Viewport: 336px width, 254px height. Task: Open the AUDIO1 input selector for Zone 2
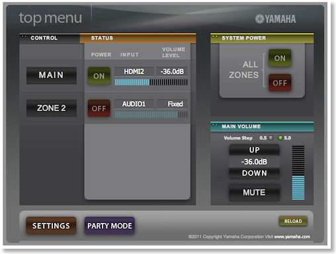pos(134,104)
